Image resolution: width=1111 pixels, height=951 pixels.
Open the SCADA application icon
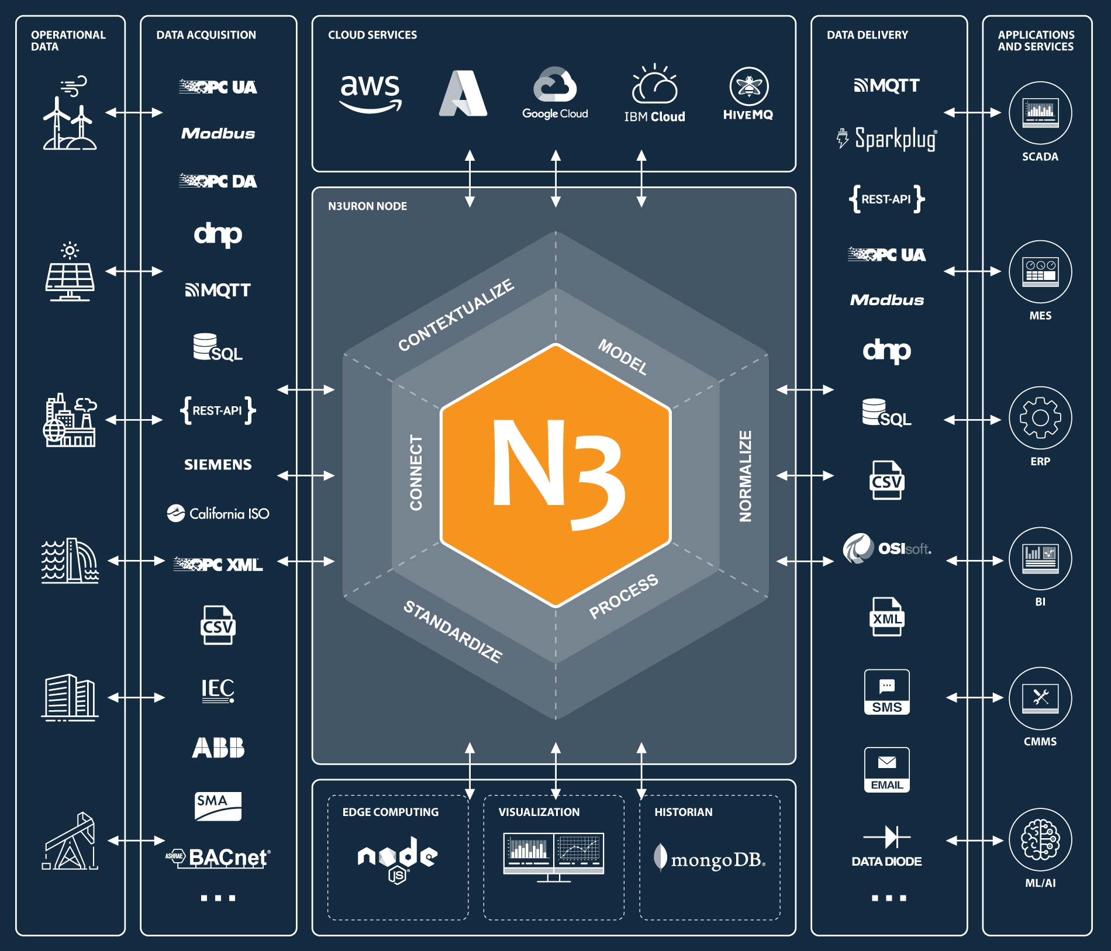click(1040, 113)
